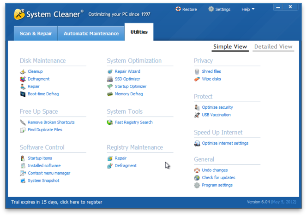The image size is (307, 216).
Task: Open Installed software link
Action: pos(44,166)
